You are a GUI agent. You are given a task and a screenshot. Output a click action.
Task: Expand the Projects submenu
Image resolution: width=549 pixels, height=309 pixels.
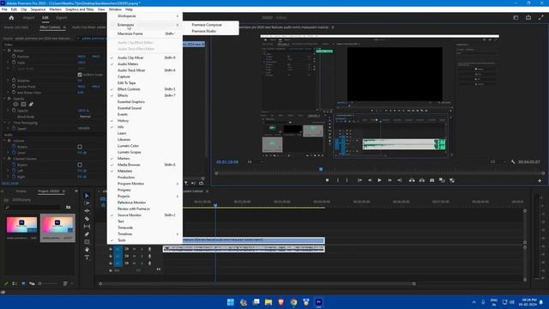[x=145, y=197]
